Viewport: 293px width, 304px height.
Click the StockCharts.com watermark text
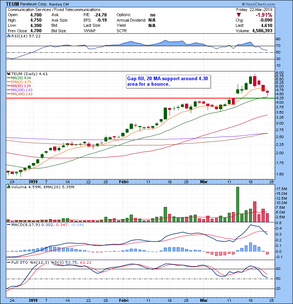[259, 4]
